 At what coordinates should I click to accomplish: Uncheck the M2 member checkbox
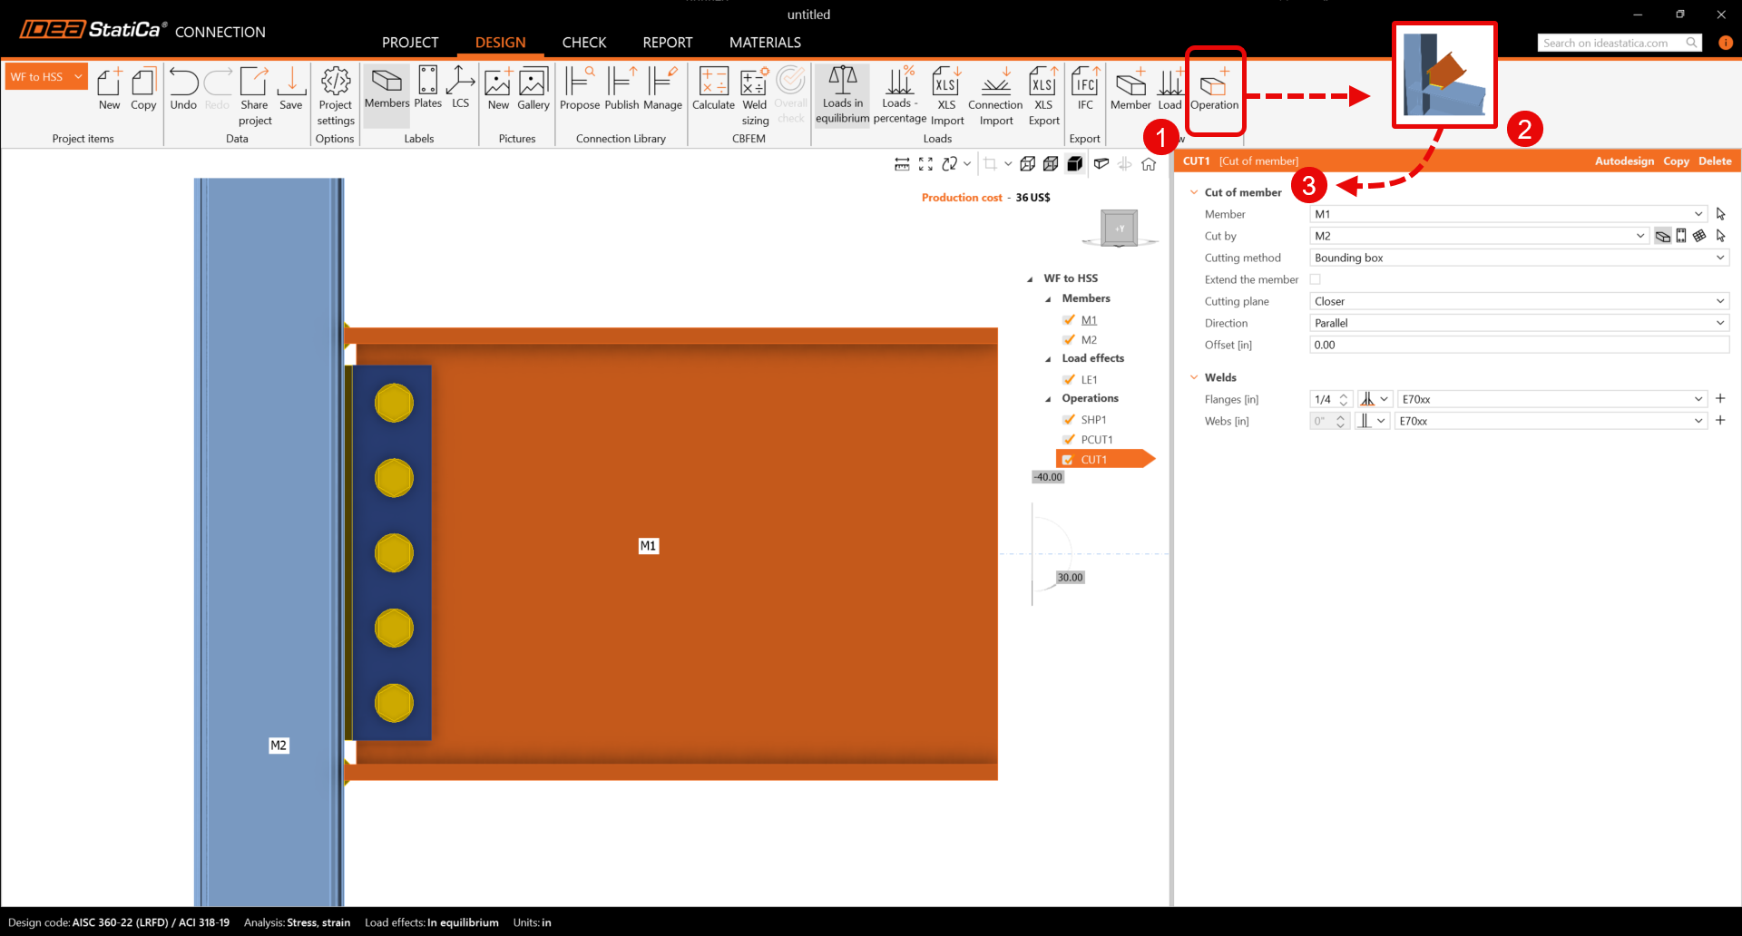pyautogui.click(x=1069, y=340)
